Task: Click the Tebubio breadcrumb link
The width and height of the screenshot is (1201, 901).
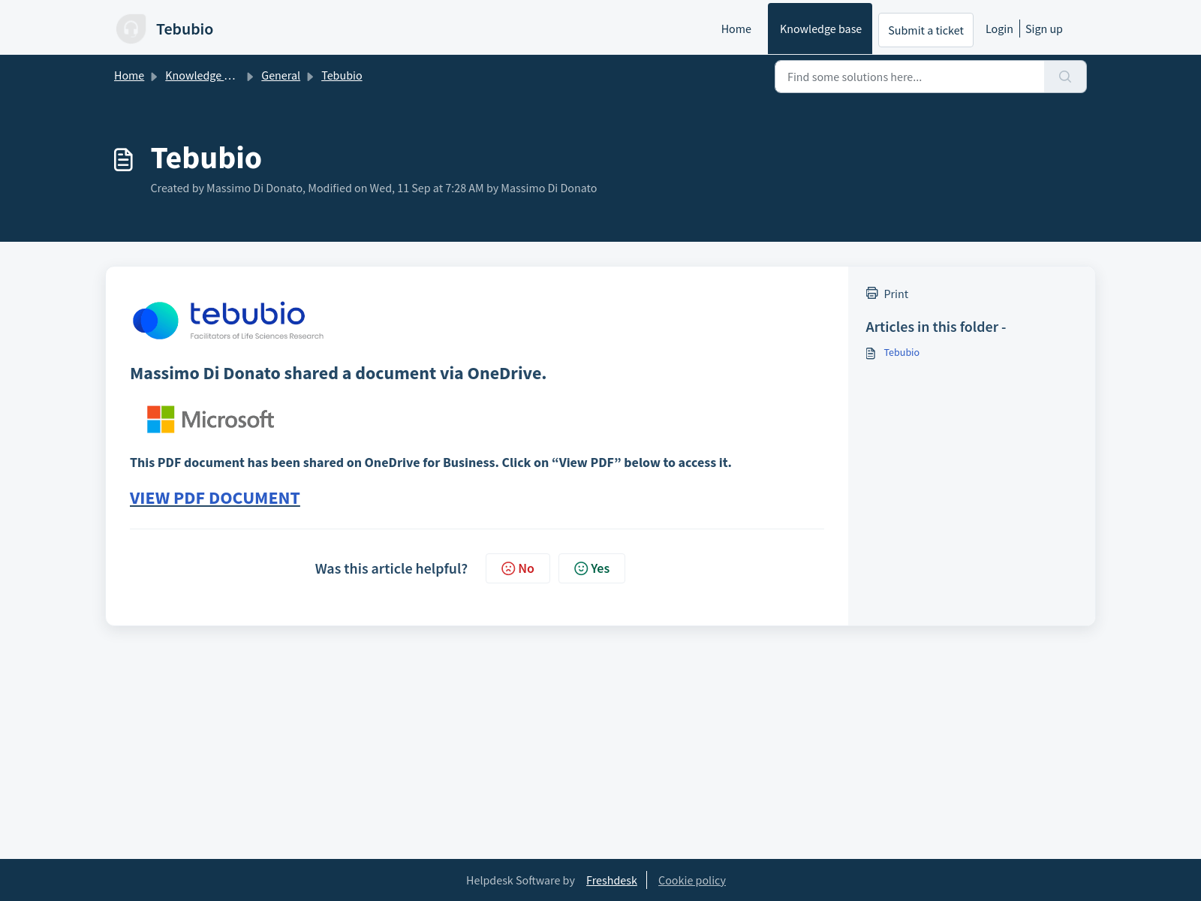Action: (342, 75)
